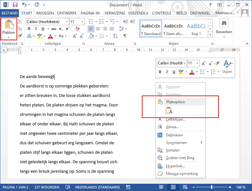Image resolution: width=252 pixels, height=191 pixels.
Task: Expand the styles gallery more arrow
Action: coord(210,35)
